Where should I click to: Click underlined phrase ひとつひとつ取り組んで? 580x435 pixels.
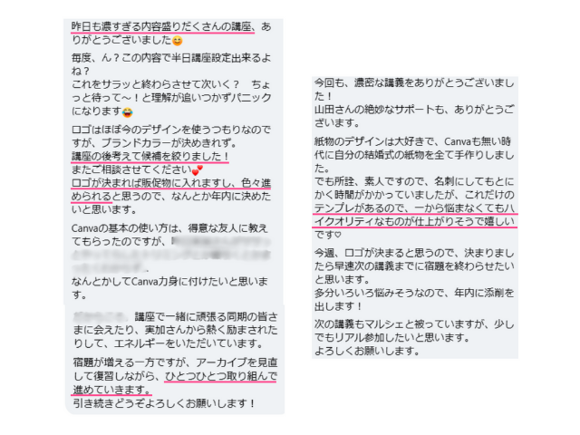tap(221, 376)
